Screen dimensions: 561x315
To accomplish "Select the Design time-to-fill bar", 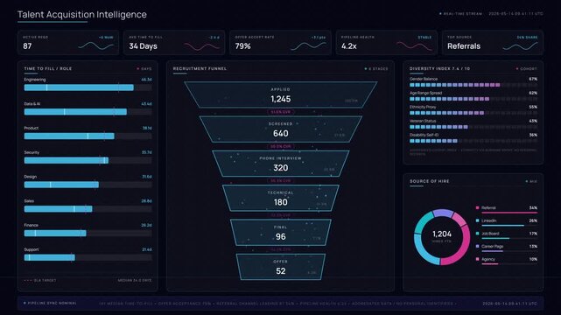I will tap(88, 185).
